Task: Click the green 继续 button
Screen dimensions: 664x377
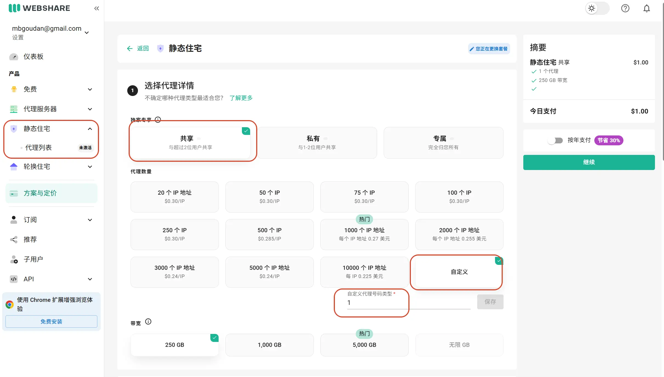Action: (589, 162)
